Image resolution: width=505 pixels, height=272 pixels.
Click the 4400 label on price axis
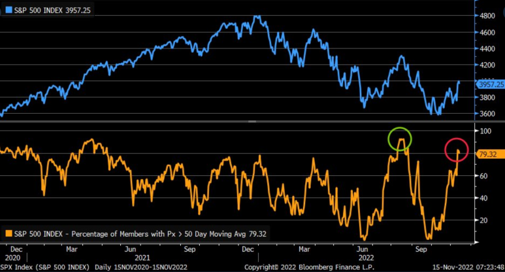coord(487,48)
